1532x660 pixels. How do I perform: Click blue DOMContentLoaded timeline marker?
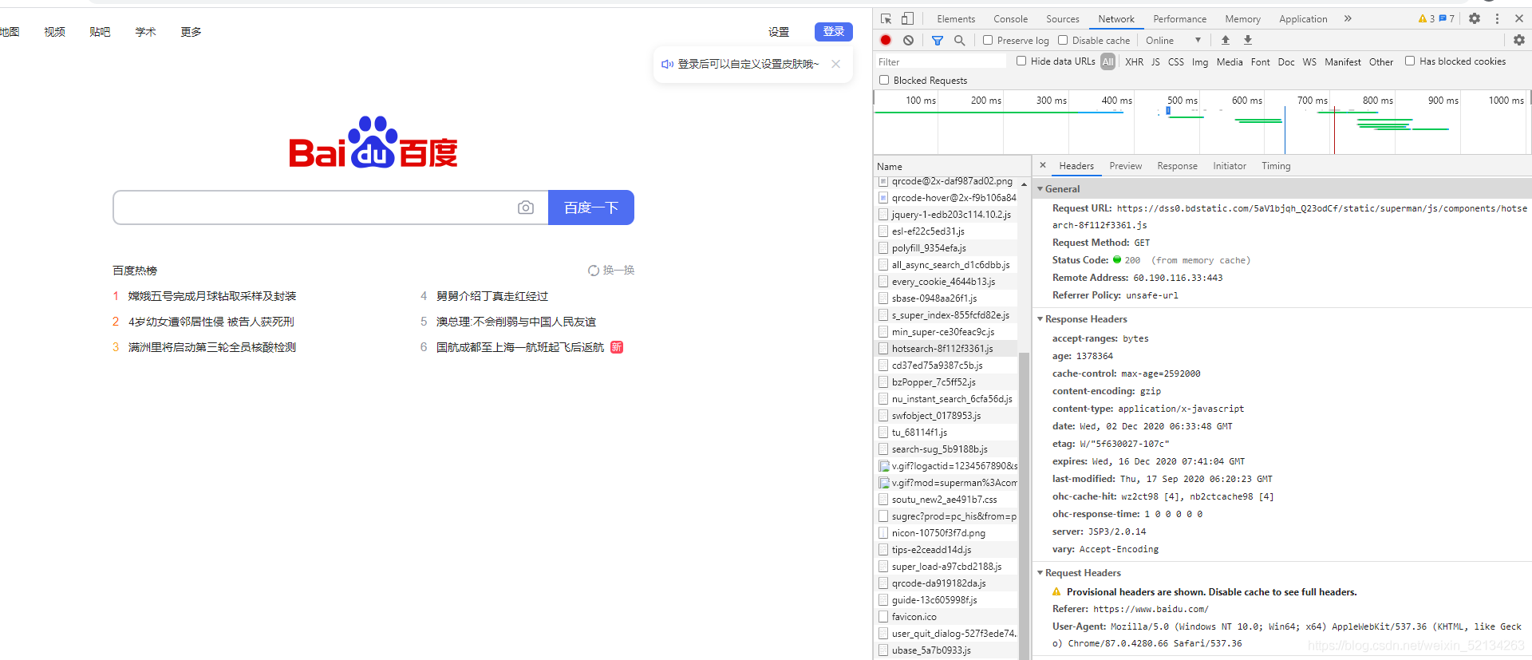click(x=1285, y=130)
